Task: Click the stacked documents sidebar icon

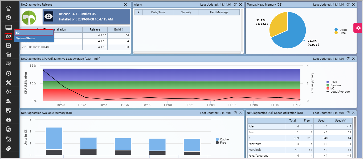Action: (9, 55)
